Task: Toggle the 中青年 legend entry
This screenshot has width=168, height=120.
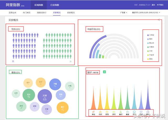Action: 151,47
